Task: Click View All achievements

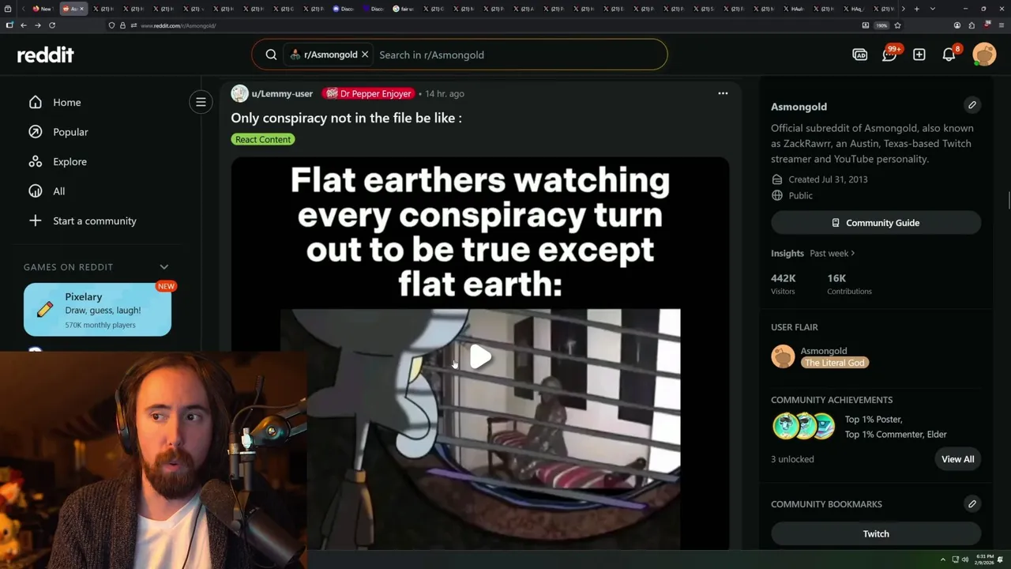Action: [x=957, y=459]
